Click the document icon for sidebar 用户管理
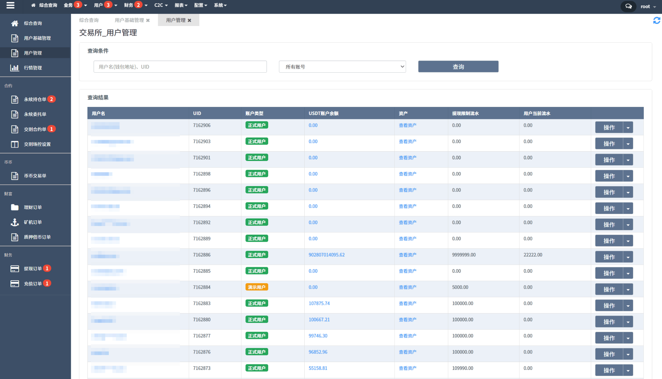The image size is (662, 379). (15, 53)
